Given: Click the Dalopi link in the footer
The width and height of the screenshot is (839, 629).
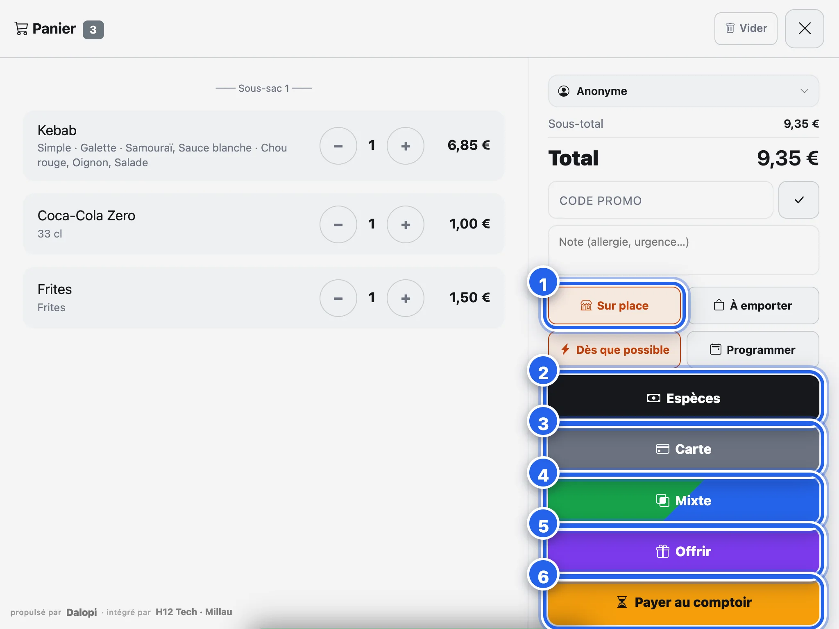Looking at the screenshot, I should pos(82,612).
